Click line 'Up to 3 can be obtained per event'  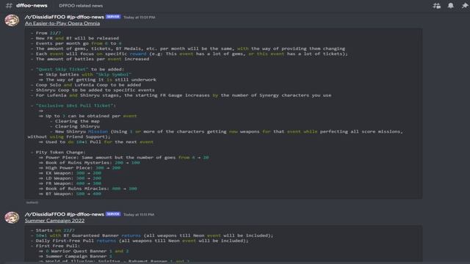(x=87, y=116)
